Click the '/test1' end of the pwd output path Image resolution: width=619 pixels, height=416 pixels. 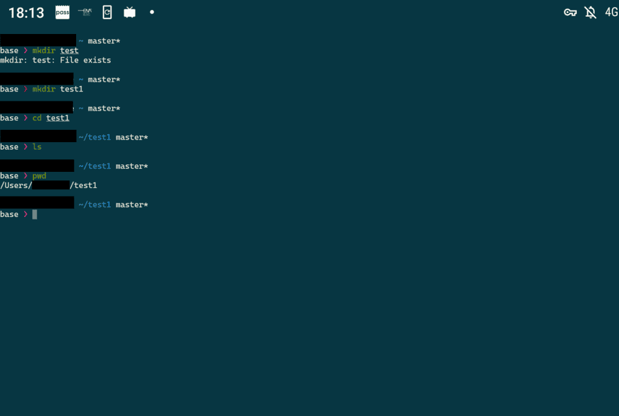(x=84, y=185)
